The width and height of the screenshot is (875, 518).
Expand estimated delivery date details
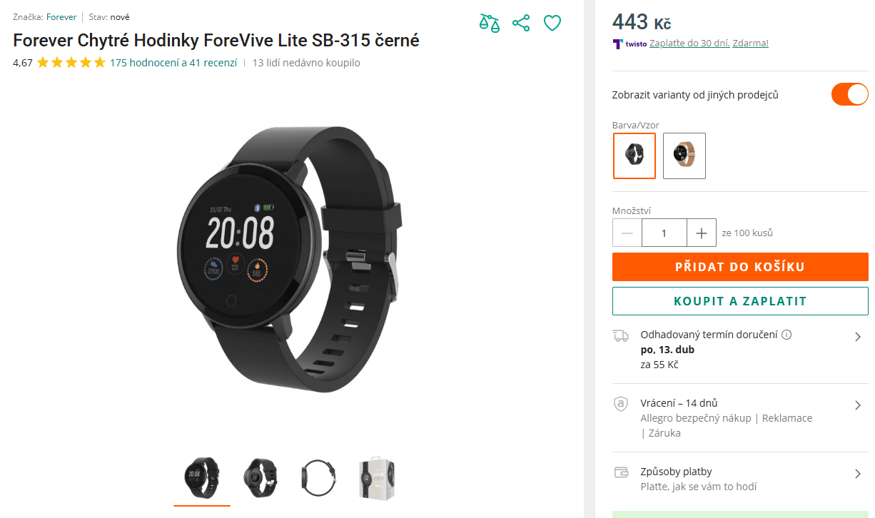click(858, 337)
